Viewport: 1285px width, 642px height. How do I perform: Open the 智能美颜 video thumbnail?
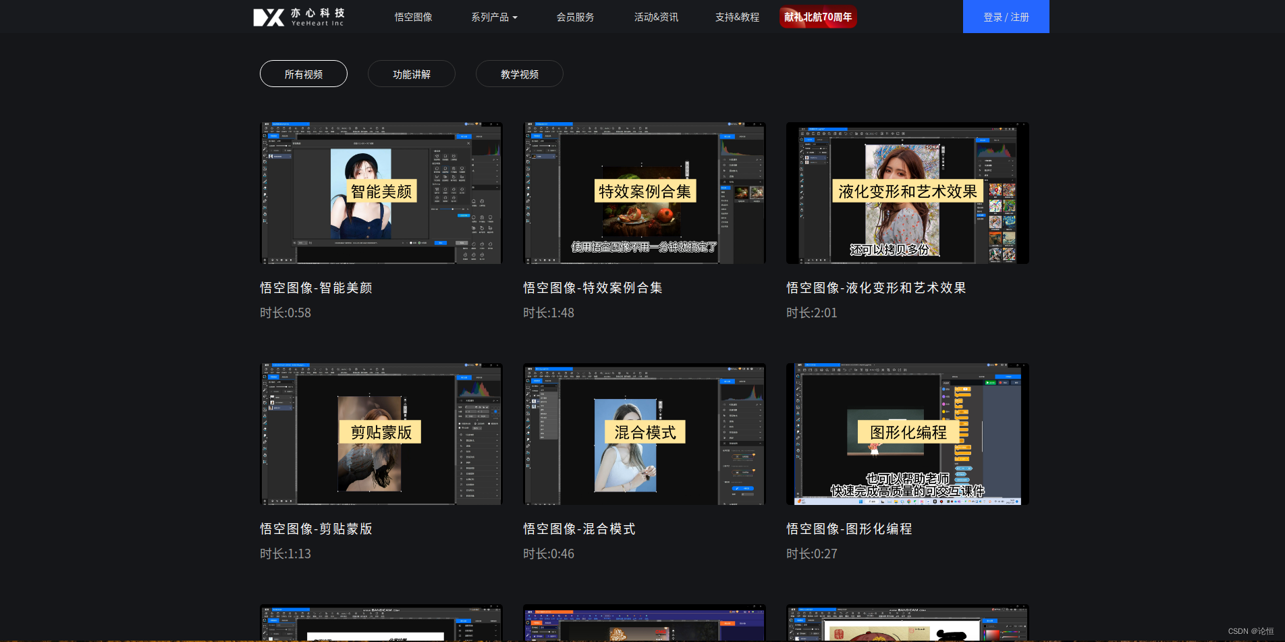pyautogui.click(x=381, y=193)
